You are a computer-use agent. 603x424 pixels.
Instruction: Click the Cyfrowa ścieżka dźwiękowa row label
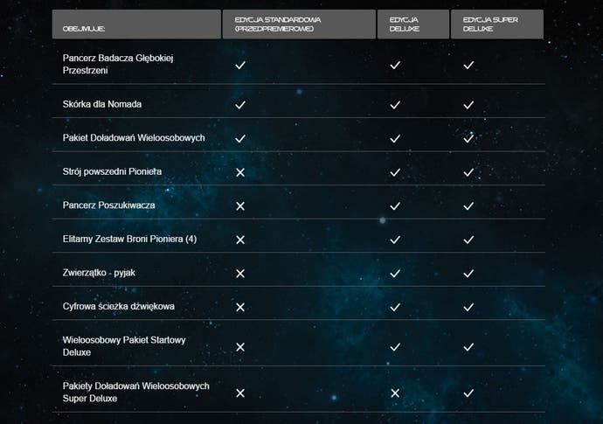(x=119, y=307)
